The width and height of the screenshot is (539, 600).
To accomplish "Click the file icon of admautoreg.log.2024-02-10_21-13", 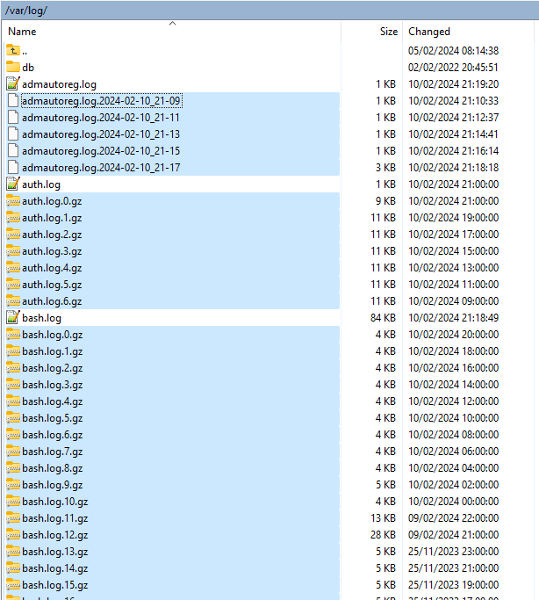I will click(x=12, y=134).
